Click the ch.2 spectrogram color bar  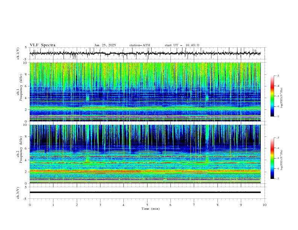tap(272, 158)
